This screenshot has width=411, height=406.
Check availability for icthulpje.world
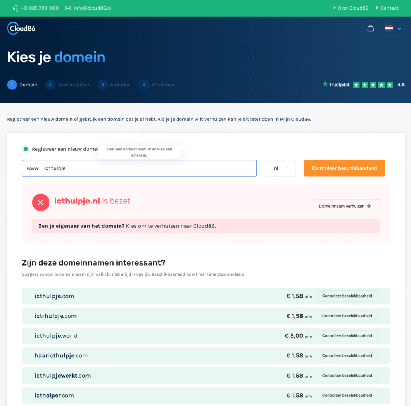347,336
